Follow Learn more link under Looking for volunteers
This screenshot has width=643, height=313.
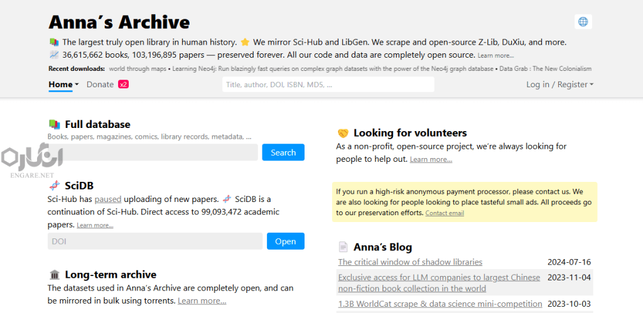(431, 159)
